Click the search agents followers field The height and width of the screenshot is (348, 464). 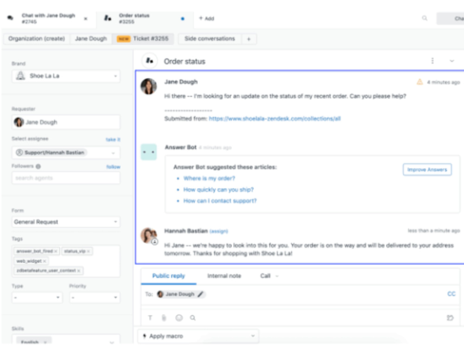click(x=66, y=178)
